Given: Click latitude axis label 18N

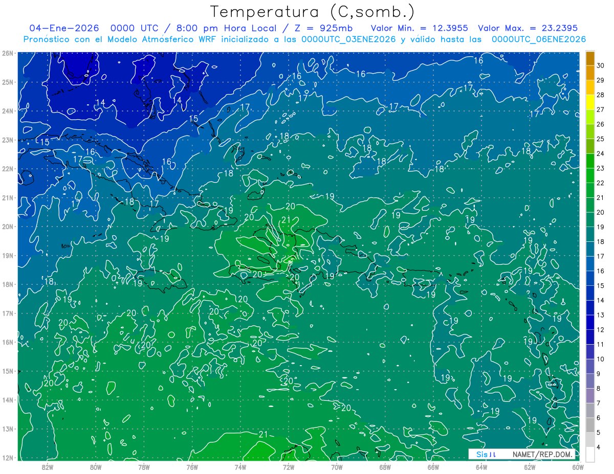Looking at the screenshot, I should click(x=7, y=284).
